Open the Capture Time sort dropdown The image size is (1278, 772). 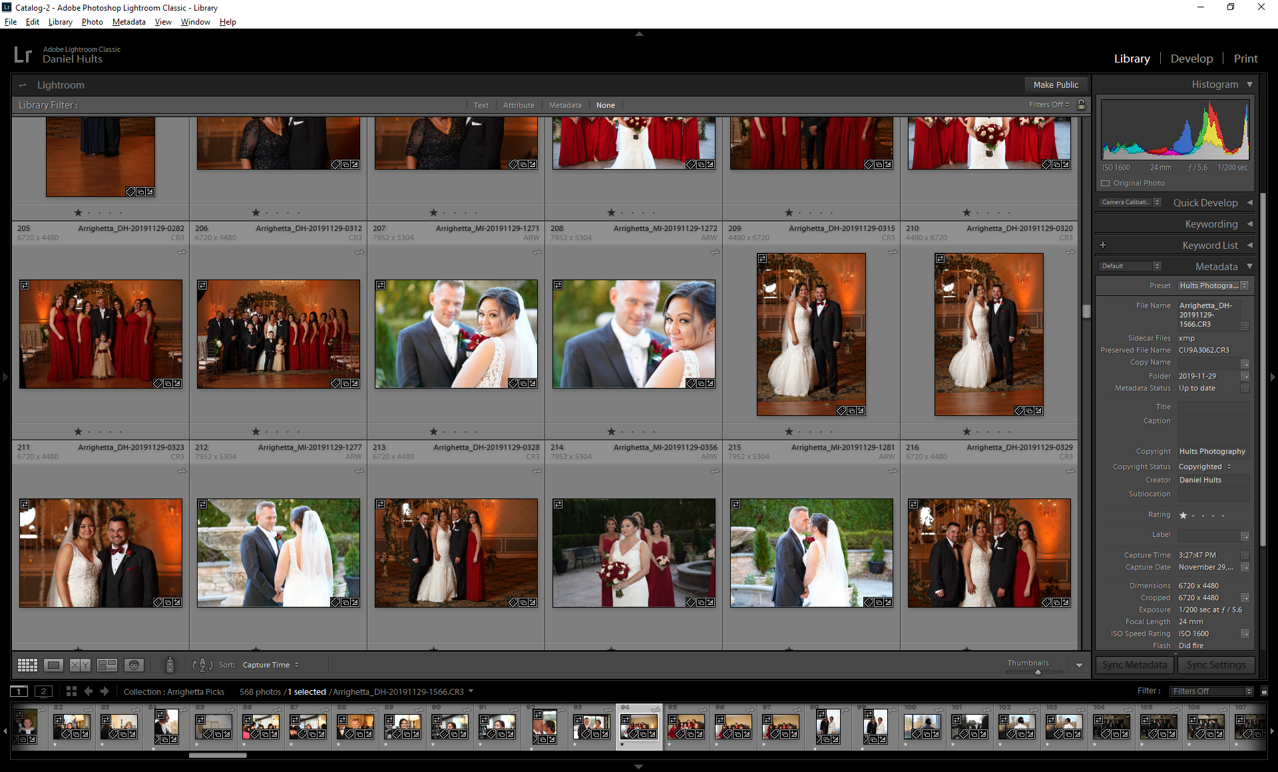(270, 665)
